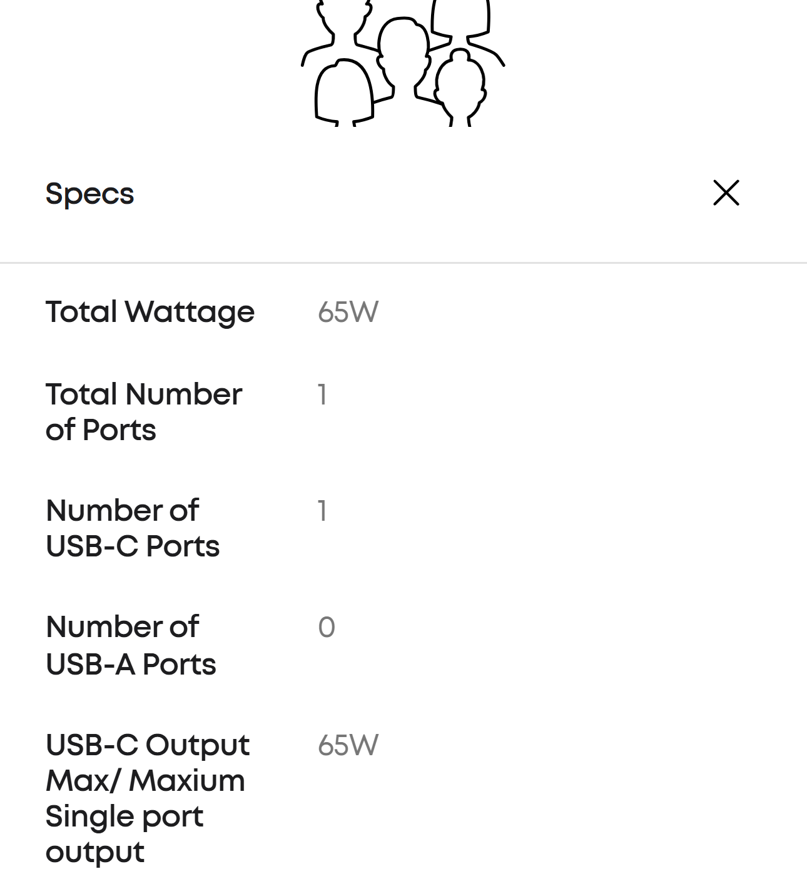Click the word Maxium in the output label

coord(187,781)
